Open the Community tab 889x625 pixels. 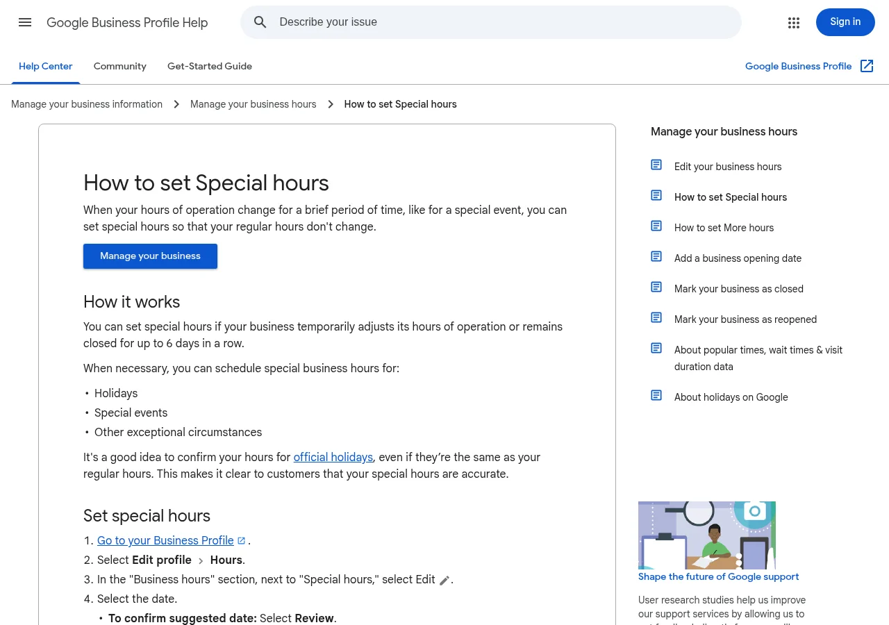tap(120, 66)
